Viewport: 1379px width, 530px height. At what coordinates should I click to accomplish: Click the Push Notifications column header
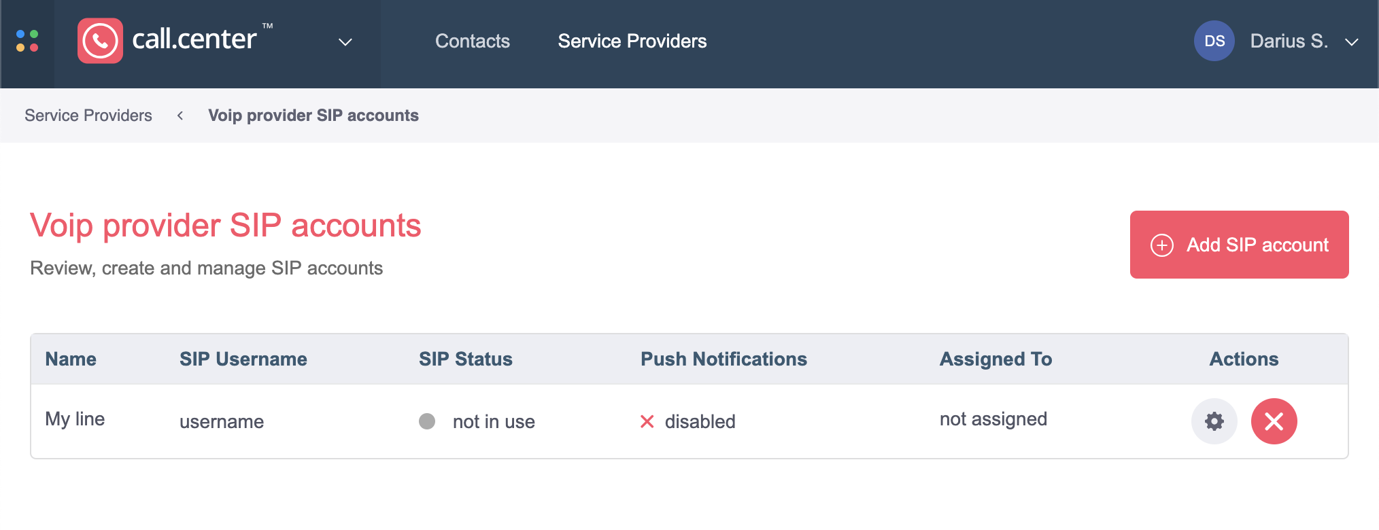point(723,359)
